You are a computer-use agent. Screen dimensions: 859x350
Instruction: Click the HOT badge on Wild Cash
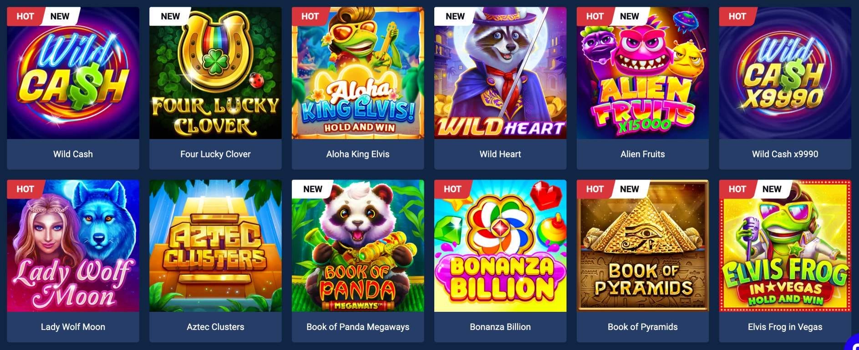[x=25, y=16]
